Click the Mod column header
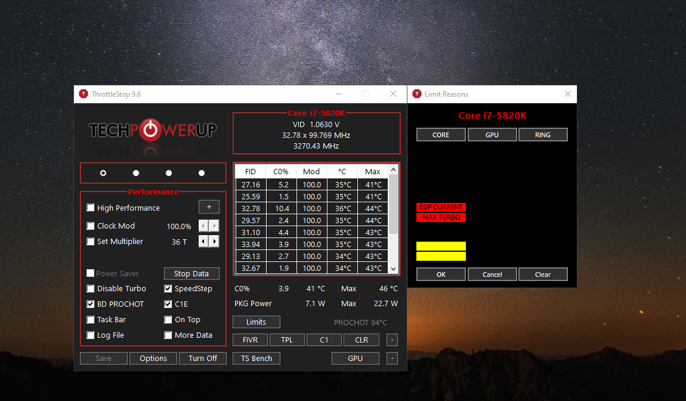The height and width of the screenshot is (401, 686). pyautogui.click(x=311, y=172)
